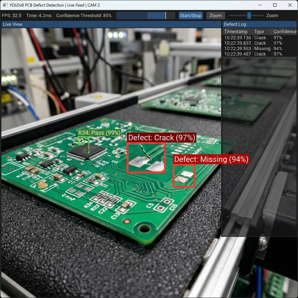Click inside the crack detection box

[x=146, y=158]
